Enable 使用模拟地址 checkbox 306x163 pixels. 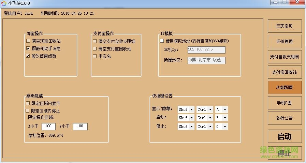click(162, 41)
